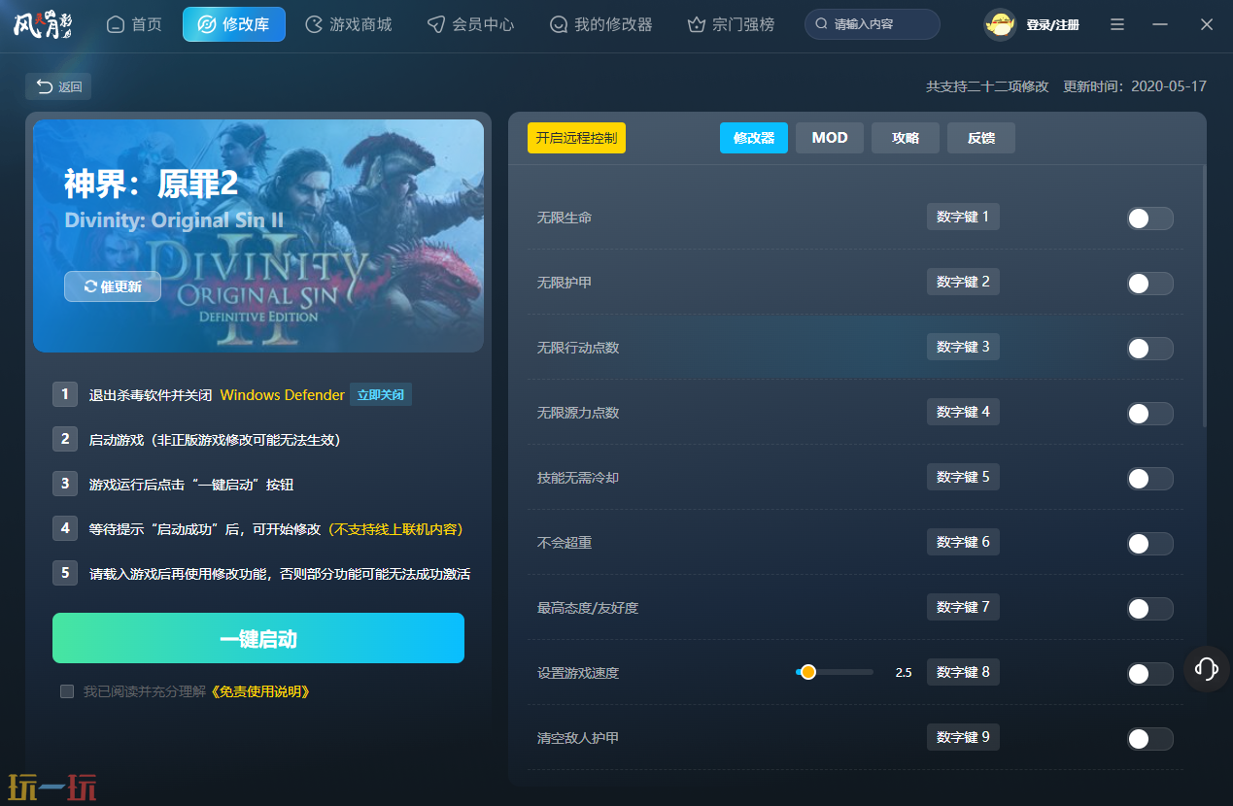This screenshot has height=806, width=1233.
Task: Select the 修改库 tab
Action: (234, 24)
